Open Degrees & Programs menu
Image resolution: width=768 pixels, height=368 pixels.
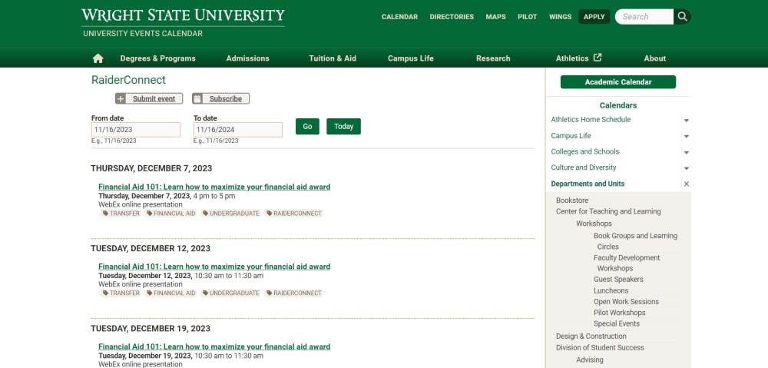[x=157, y=58]
